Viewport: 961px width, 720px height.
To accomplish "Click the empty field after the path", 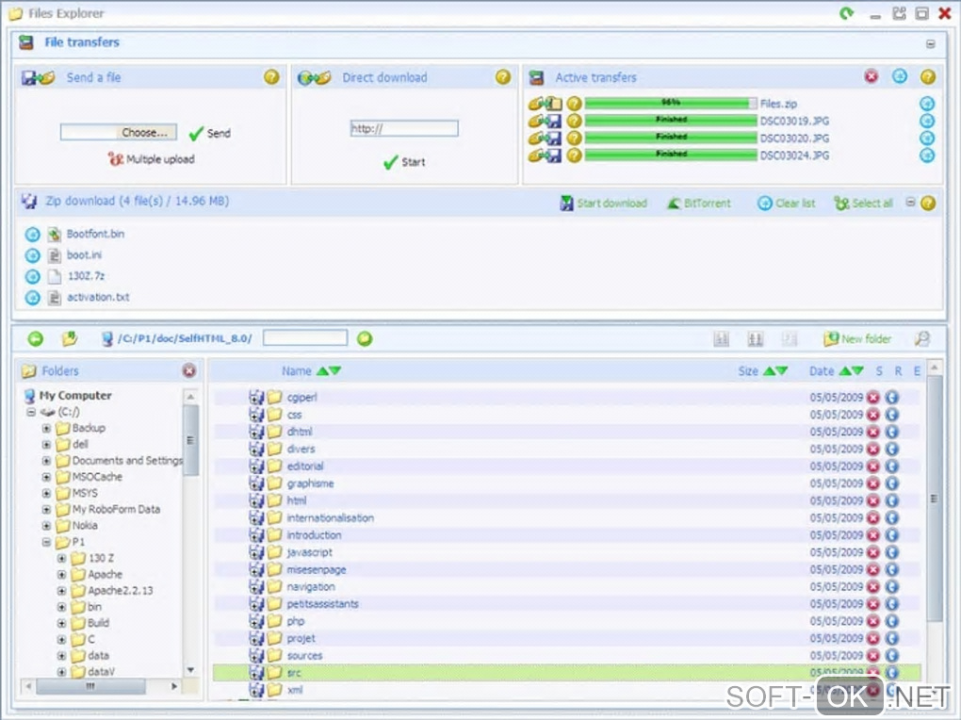I will click(x=305, y=338).
